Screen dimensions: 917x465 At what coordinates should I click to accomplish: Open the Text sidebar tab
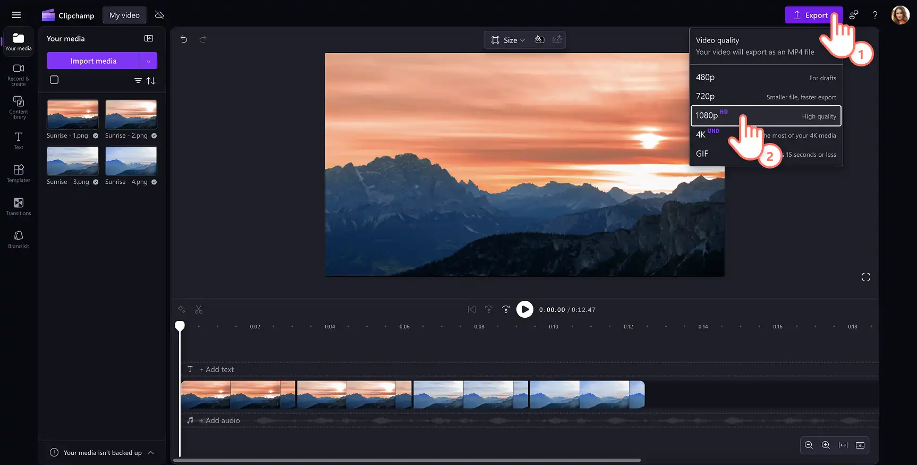click(19, 141)
